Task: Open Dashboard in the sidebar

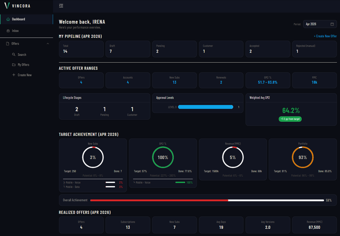Action: (x=27, y=19)
